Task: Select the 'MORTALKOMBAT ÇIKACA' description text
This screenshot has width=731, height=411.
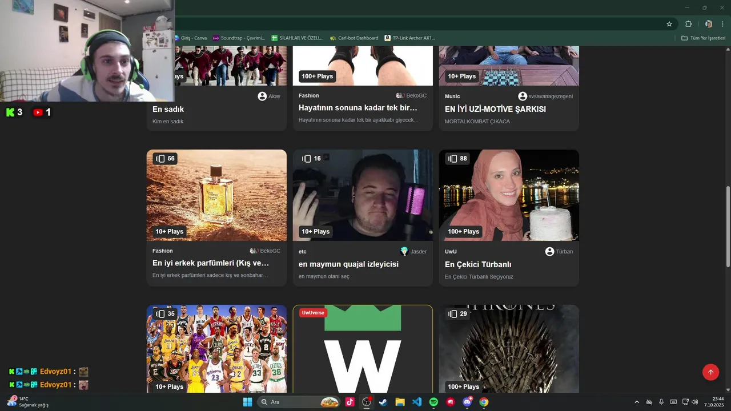Action: point(477,122)
